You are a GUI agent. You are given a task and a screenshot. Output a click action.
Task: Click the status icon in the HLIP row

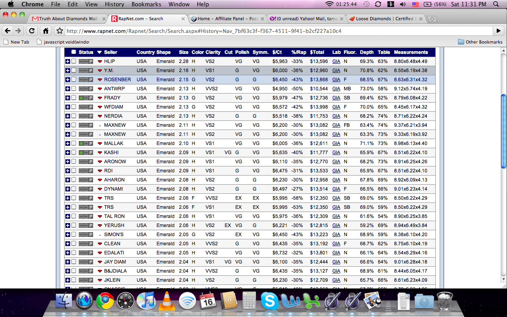point(86,61)
